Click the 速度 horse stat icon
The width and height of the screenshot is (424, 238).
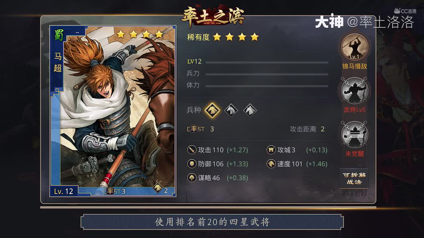coord(271,164)
